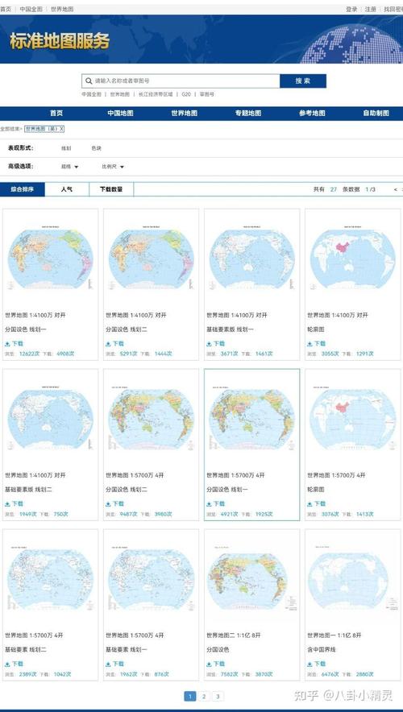Image resolution: width=403 pixels, height=712 pixels.
Task: Click the 12622次 view count
Action: pos(30,354)
